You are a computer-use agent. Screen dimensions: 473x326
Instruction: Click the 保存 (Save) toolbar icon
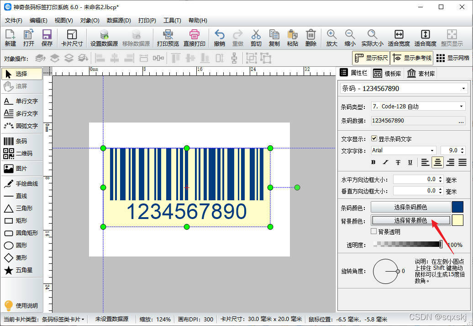(x=47, y=37)
